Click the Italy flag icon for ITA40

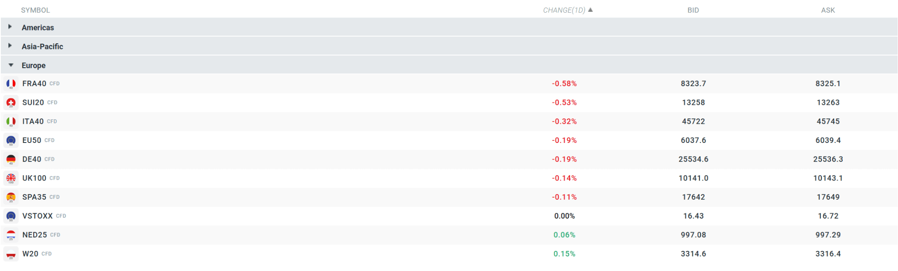coord(11,122)
